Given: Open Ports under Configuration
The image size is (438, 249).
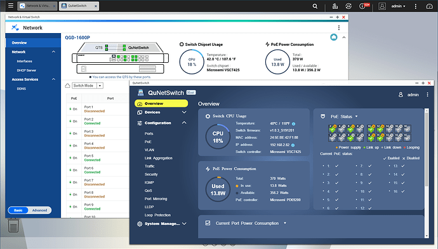Looking at the screenshot, I should click(149, 133).
